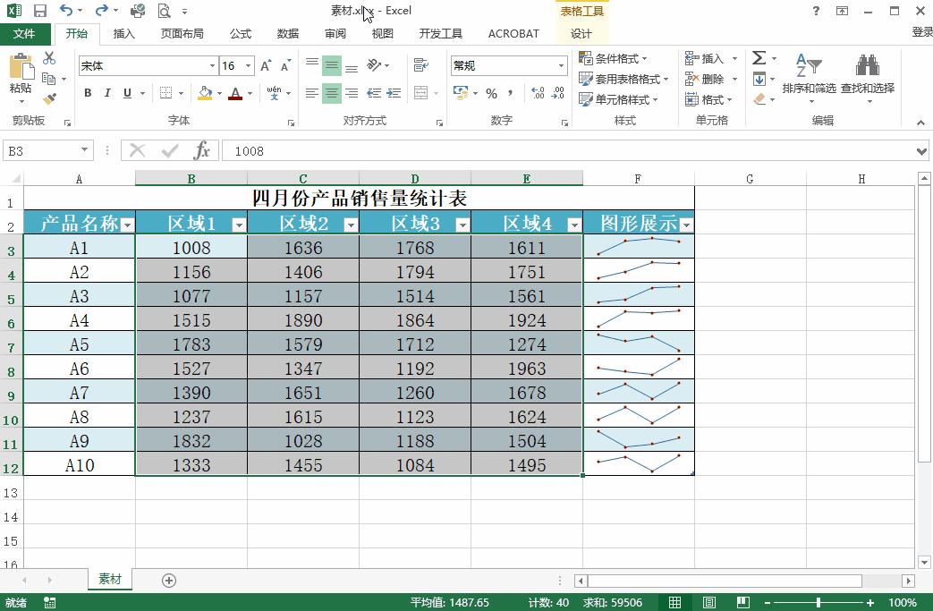Viewport: 933px width, 611px height.
Task: Open 条件格式 (Conditional Formatting)
Action: pyautogui.click(x=613, y=58)
